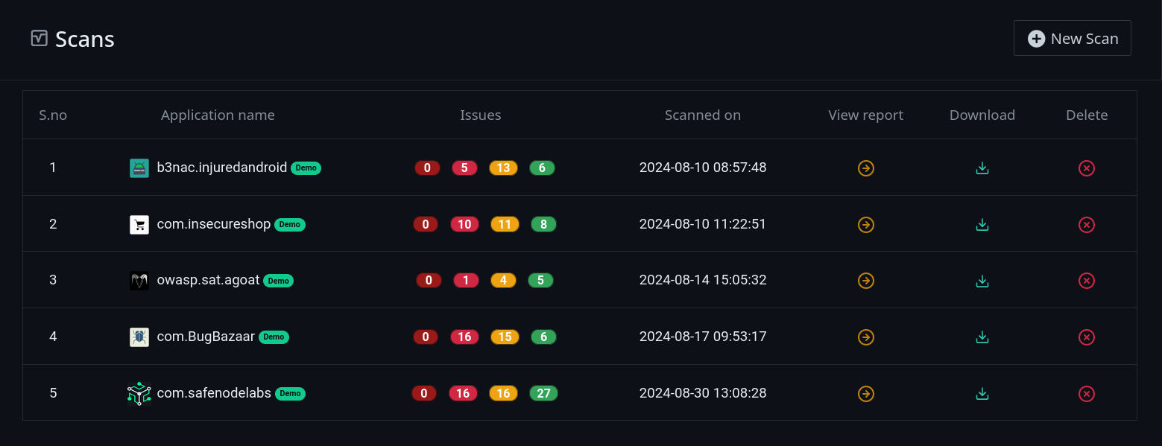Image resolution: width=1162 pixels, height=446 pixels.
Task: Click the Demo badge next to b3nac.injuredandroid
Action: [x=306, y=168]
